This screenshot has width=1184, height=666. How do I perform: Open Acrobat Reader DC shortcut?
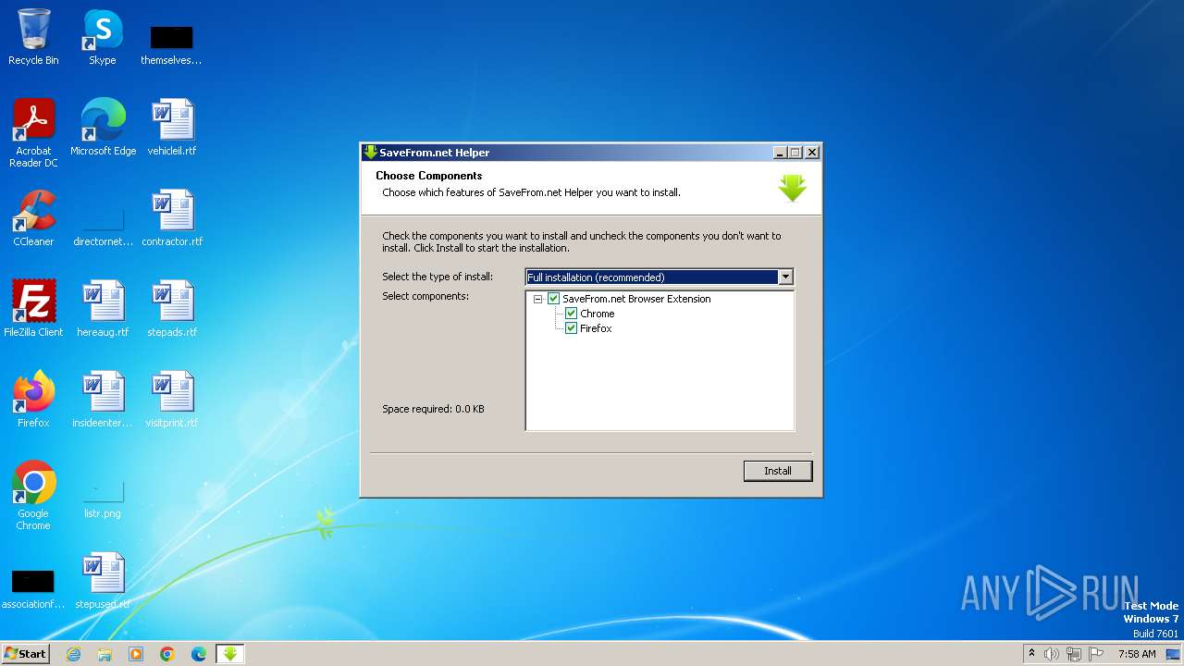[x=34, y=132]
